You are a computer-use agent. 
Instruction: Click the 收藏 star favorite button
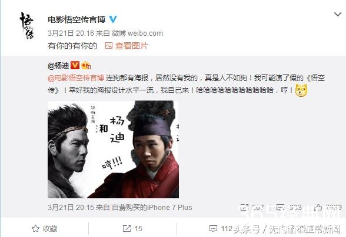[44, 229]
